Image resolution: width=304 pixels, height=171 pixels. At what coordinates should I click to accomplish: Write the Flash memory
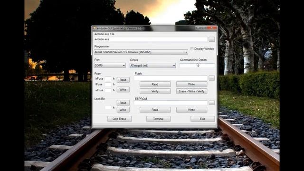[x=191, y=85]
